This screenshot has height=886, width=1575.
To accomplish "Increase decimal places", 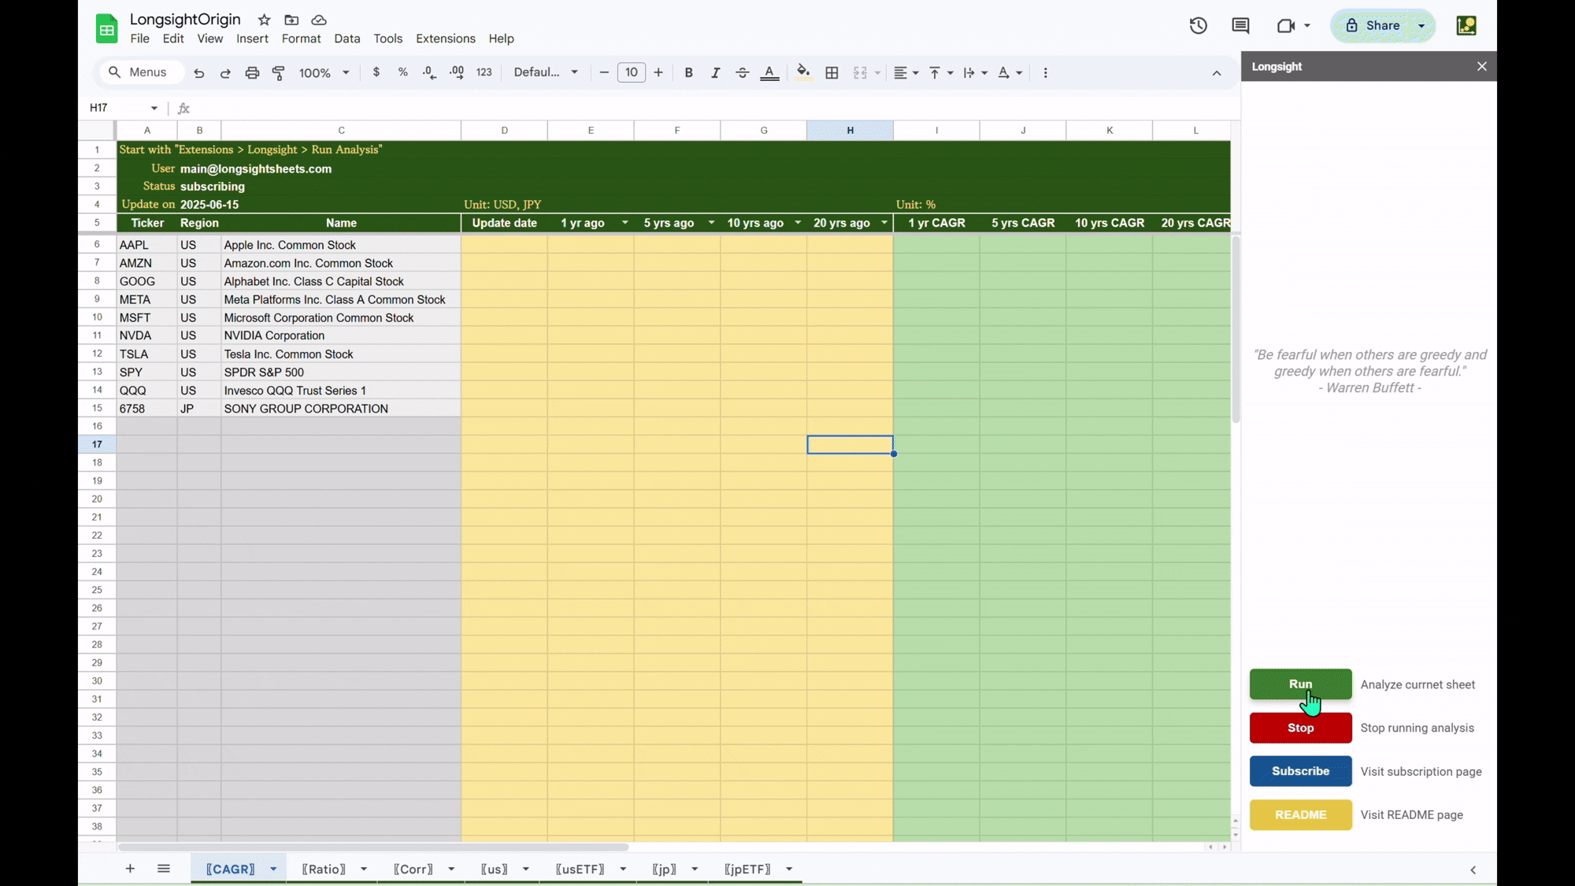I will pyautogui.click(x=457, y=72).
